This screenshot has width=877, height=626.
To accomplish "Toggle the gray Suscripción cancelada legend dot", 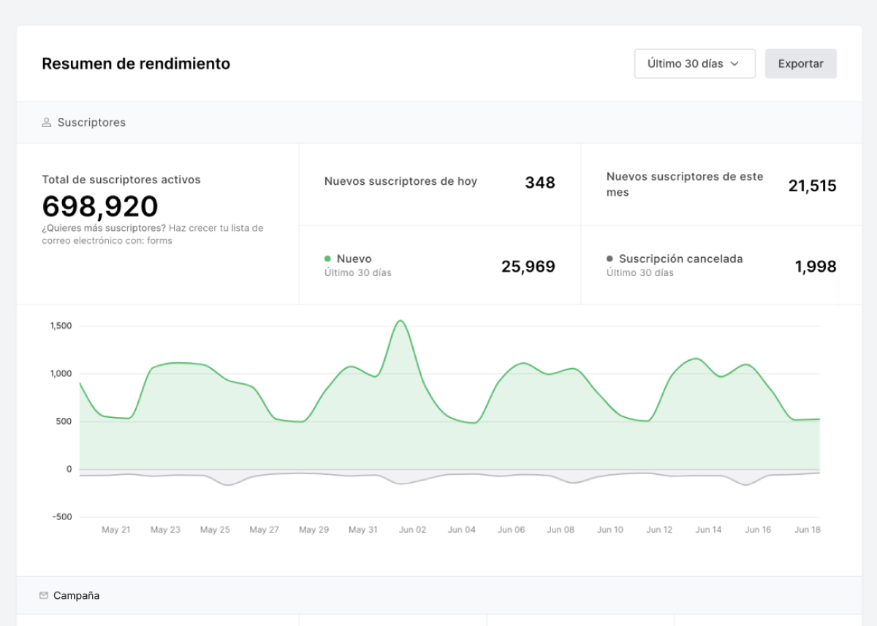I will 610,259.
